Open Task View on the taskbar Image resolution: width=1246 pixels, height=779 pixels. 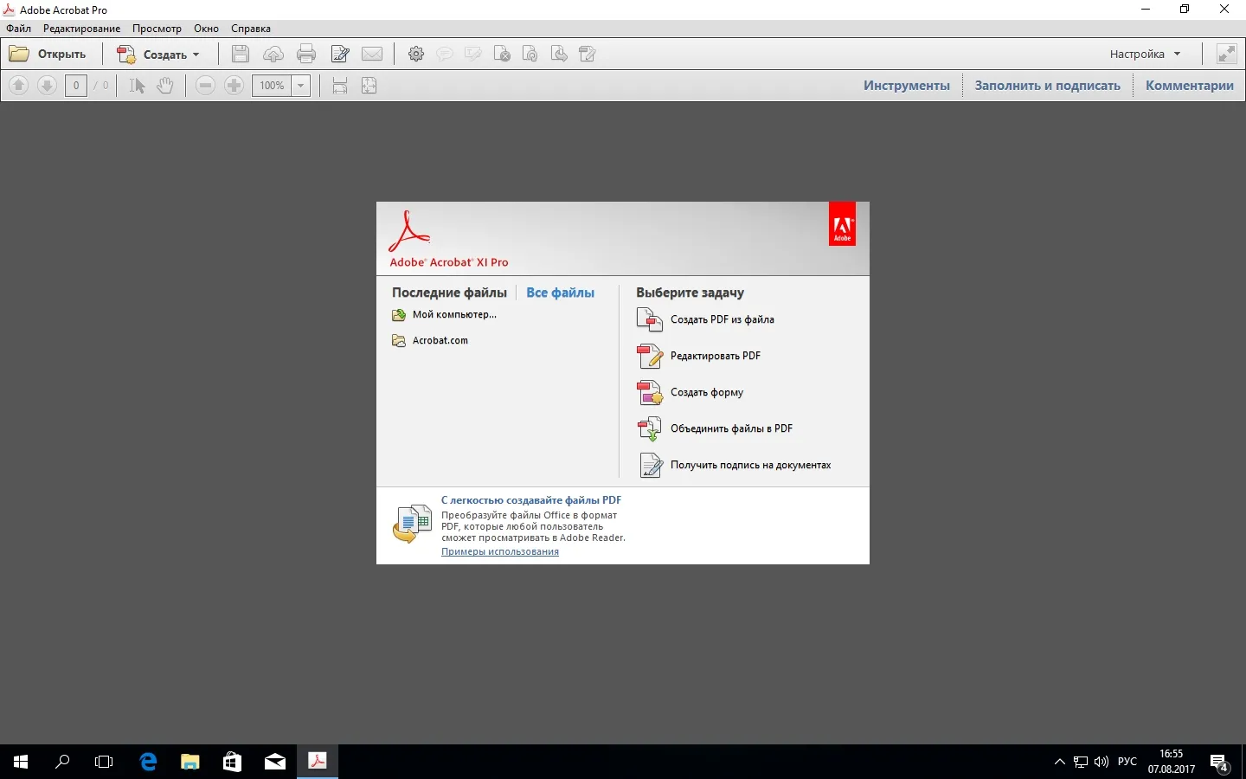[x=104, y=762]
